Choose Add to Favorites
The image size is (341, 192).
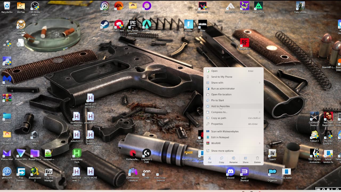click(233, 106)
